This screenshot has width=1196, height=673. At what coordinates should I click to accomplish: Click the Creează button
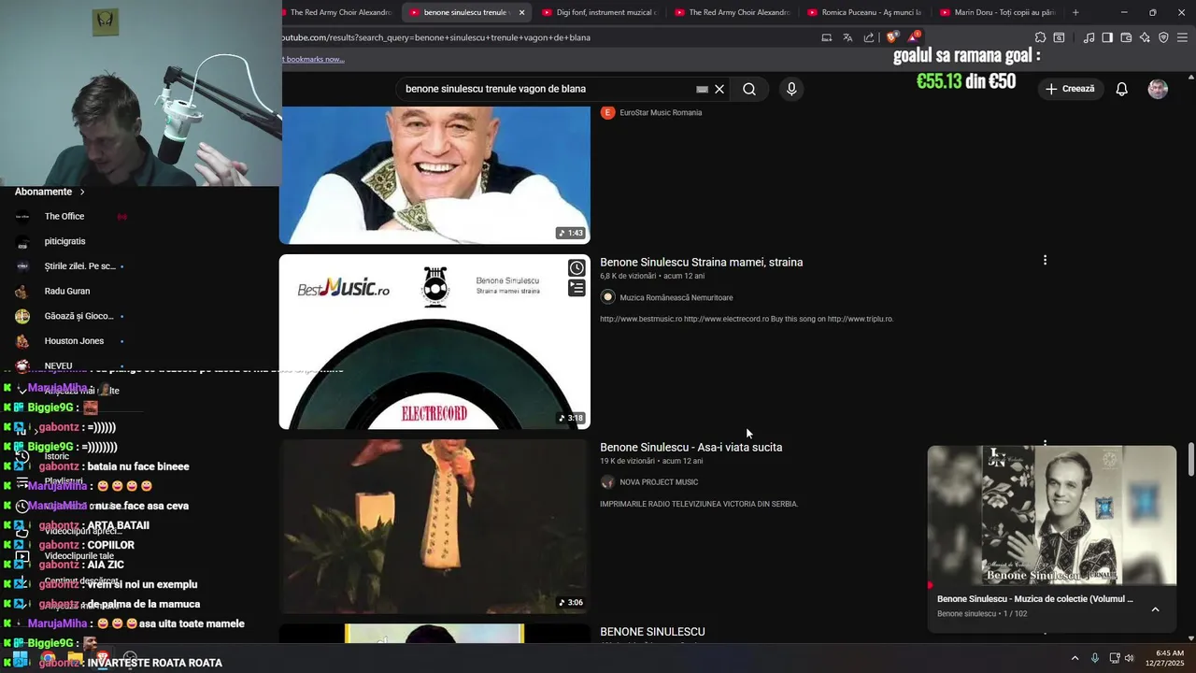tap(1070, 89)
